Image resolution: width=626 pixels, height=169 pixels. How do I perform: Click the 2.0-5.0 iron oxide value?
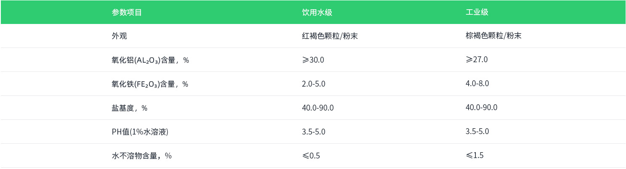tap(313, 84)
